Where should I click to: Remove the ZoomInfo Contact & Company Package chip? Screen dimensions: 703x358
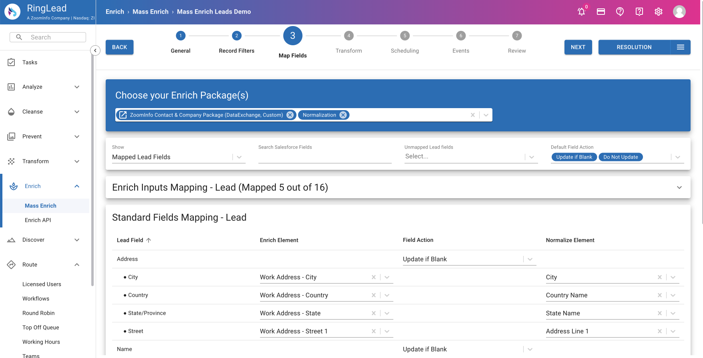[290, 115]
